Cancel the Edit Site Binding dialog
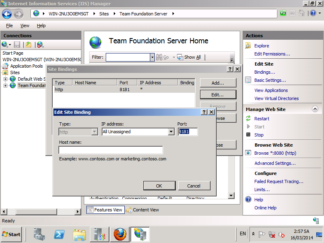Image resolution: width=324 pixels, height=243 pixels. tap(194, 186)
